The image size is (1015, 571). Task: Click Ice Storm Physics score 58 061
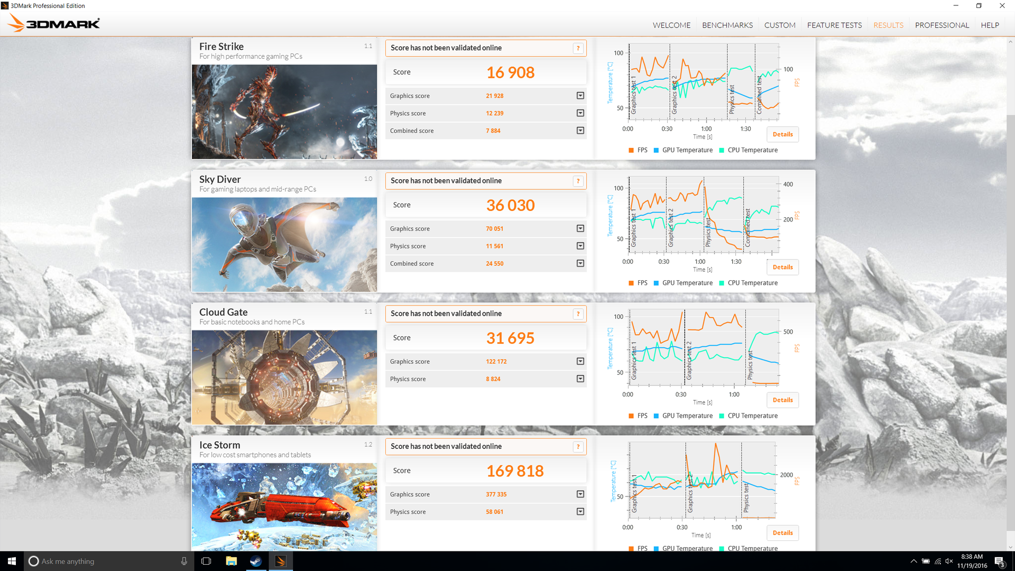point(494,512)
